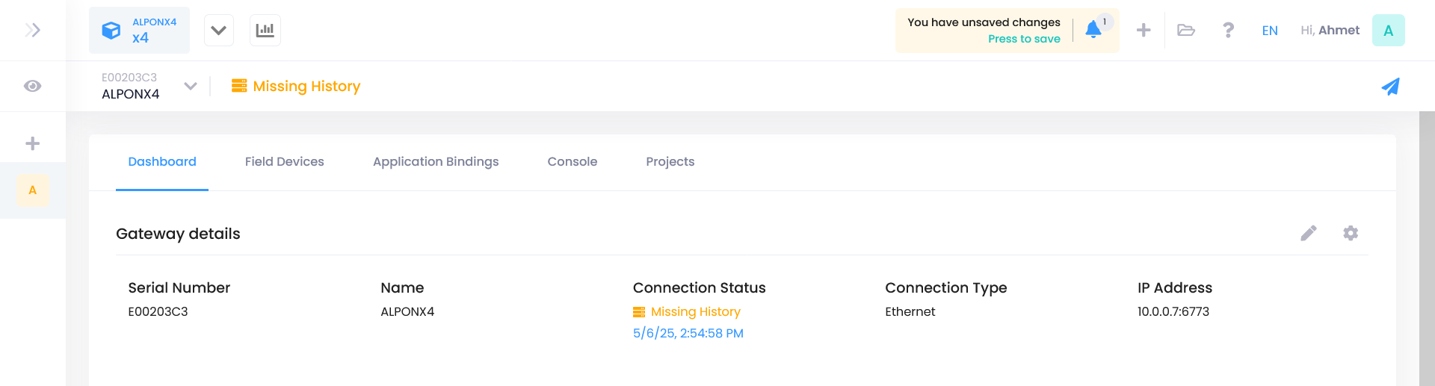Toggle the eye visibility icon in sidebar
The height and width of the screenshot is (386, 1435).
[x=32, y=86]
